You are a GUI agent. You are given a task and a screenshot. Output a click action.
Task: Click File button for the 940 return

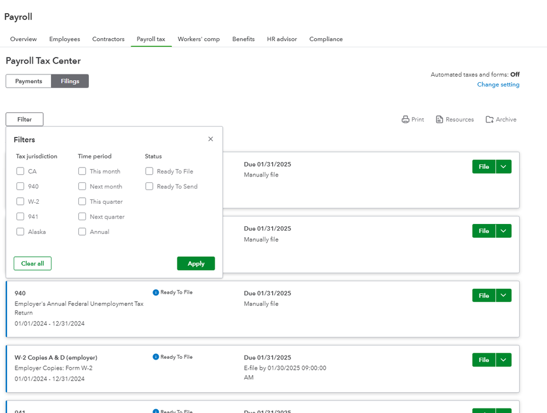click(483, 295)
